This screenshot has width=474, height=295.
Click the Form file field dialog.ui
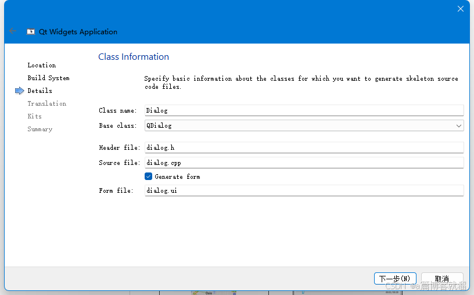(x=304, y=190)
